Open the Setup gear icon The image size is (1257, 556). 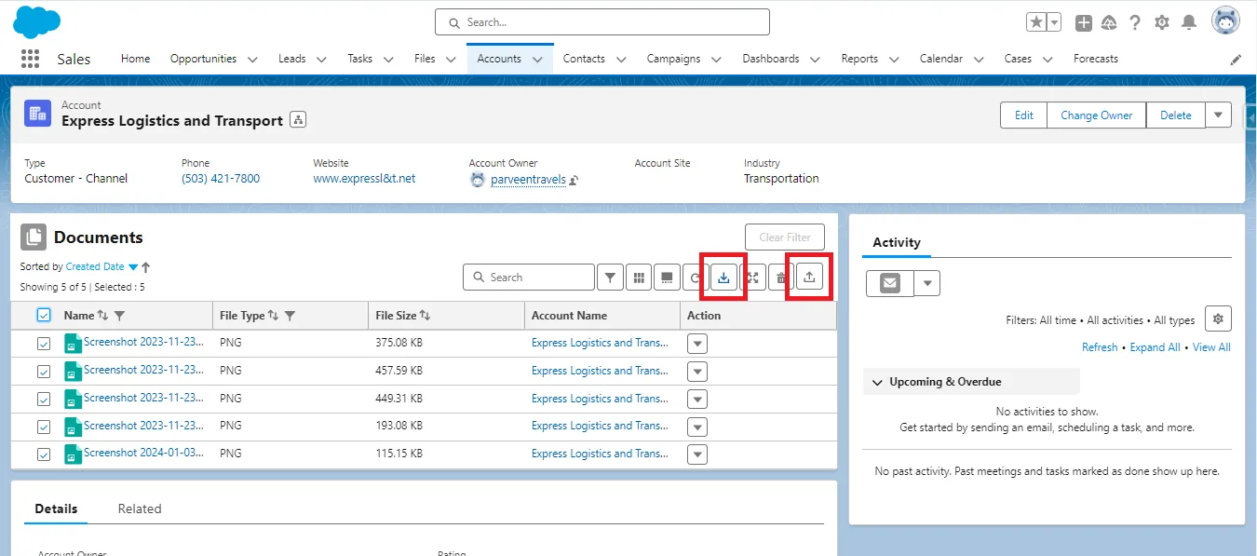[x=1161, y=21]
